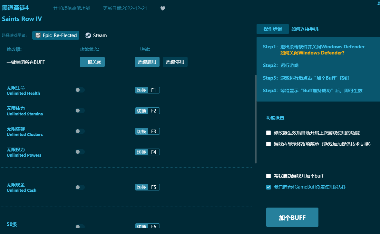This screenshot has width=380, height=234.
Task: Check show in-game modifier menu checkbox
Action: click(268, 144)
